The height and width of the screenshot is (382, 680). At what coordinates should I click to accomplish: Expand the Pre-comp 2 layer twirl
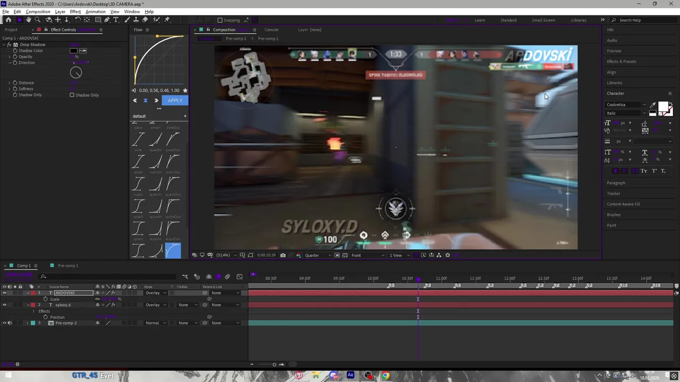point(28,323)
